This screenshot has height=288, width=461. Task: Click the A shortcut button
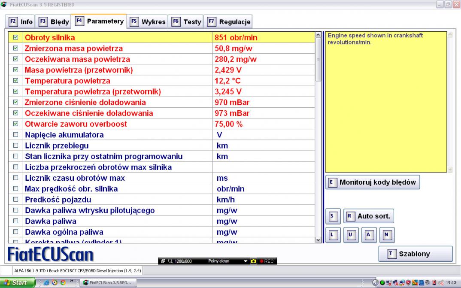click(369, 235)
